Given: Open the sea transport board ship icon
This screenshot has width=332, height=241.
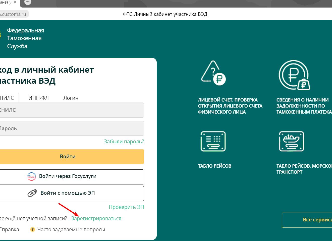Looking at the screenshot, I should coord(292,141).
